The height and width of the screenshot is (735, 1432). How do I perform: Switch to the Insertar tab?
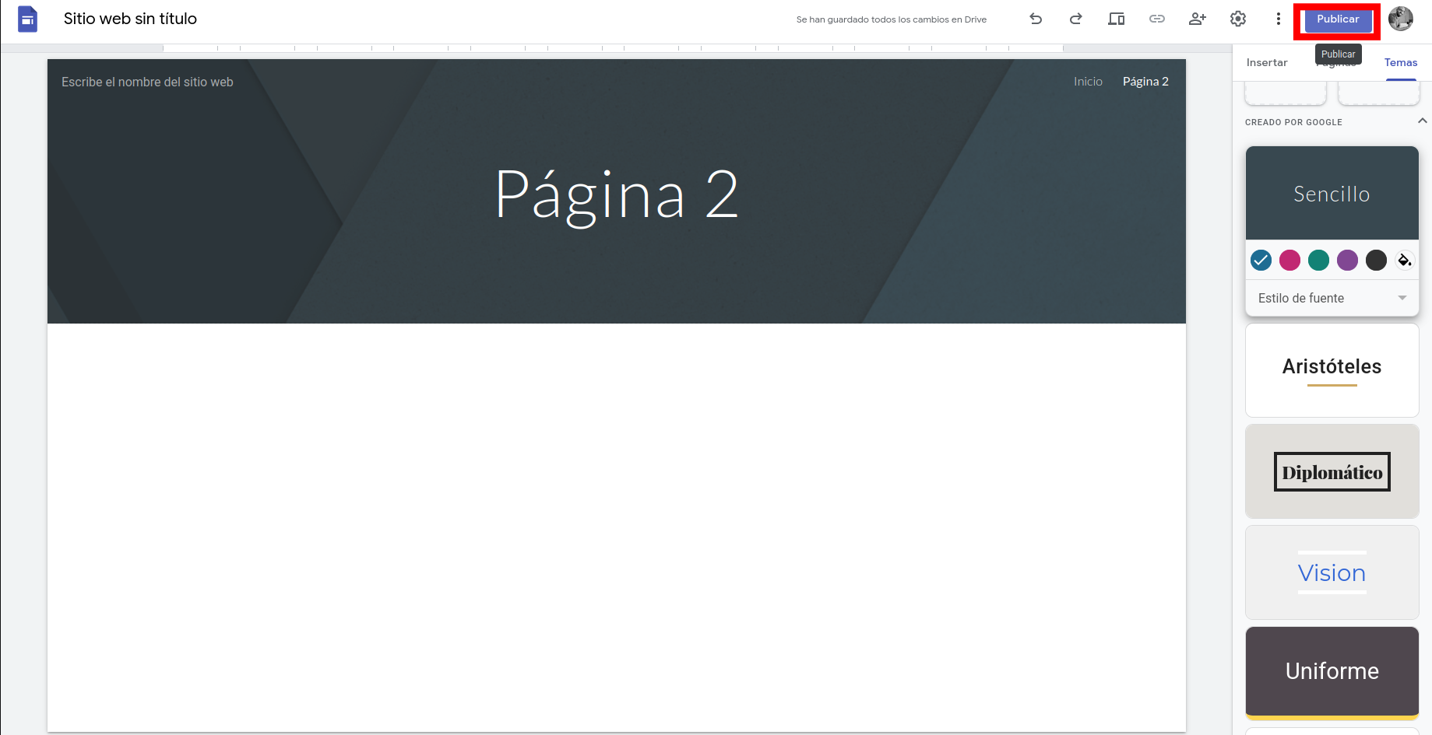tap(1267, 62)
